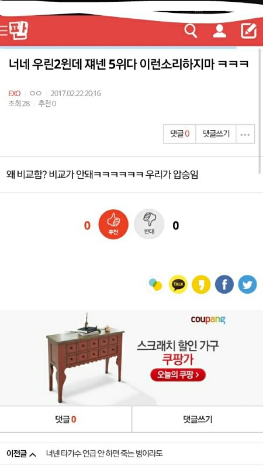Open previous post 너넨 타가수 언급 link
This screenshot has width=263, height=469.
point(105,453)
